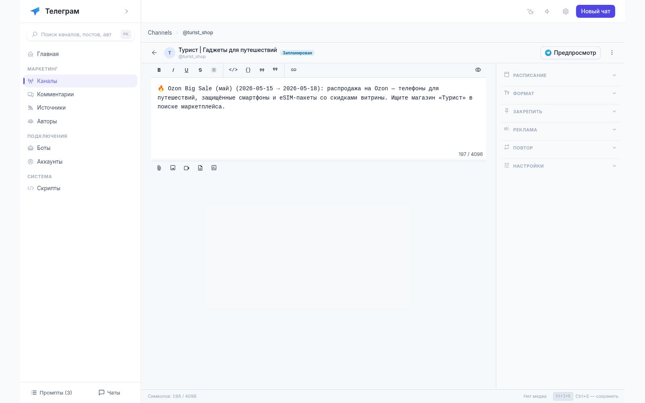Screen dimensions: 645x403
Task: Open Источники in the sidebar
Action: [x=80, y=108]
